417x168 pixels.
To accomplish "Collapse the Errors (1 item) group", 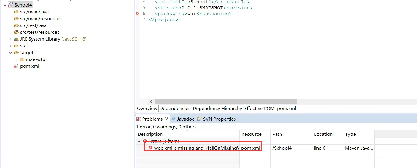I will click(139, 141).
